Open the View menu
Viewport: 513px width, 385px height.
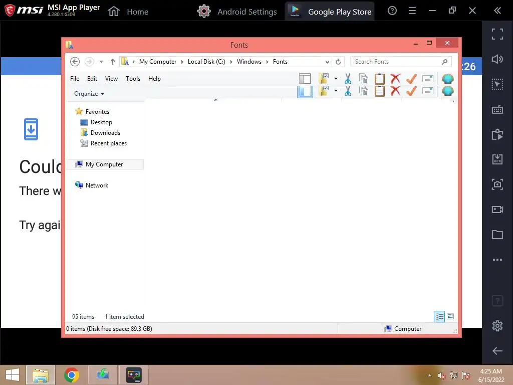tap(111, 79)
